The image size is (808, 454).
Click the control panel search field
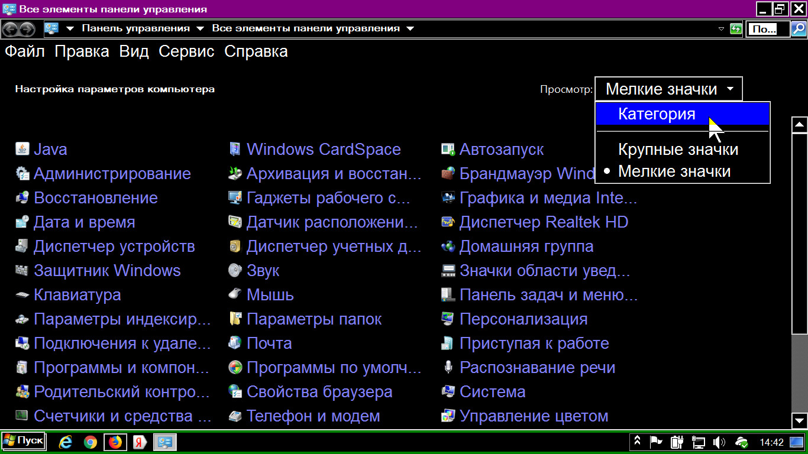pyautogui.click(x=768, y=28)
